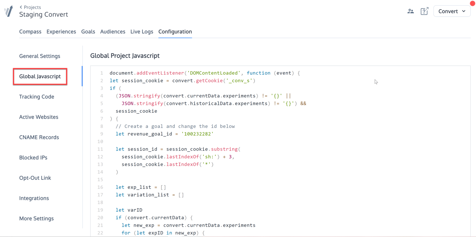The height and width of the screenshot is (237, 476).
Task: Click the 'let new_exp' code line
Action: [188, 225]
